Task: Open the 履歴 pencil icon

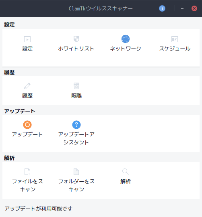Action: [x=27, y=86]
